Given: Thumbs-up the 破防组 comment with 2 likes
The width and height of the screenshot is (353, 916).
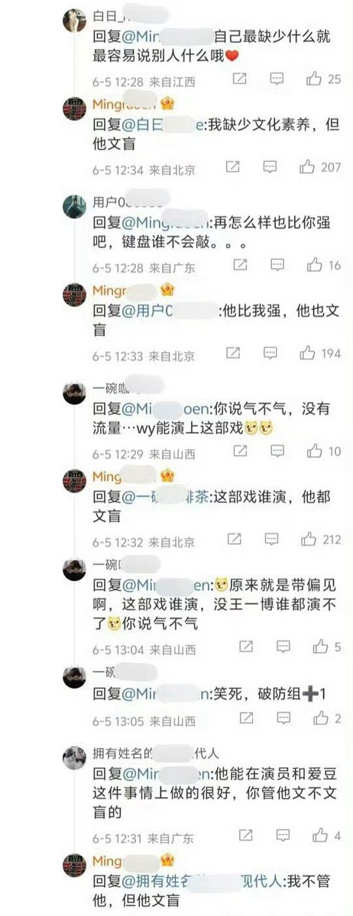Looking at the screenshot, I should click(321, 718).
